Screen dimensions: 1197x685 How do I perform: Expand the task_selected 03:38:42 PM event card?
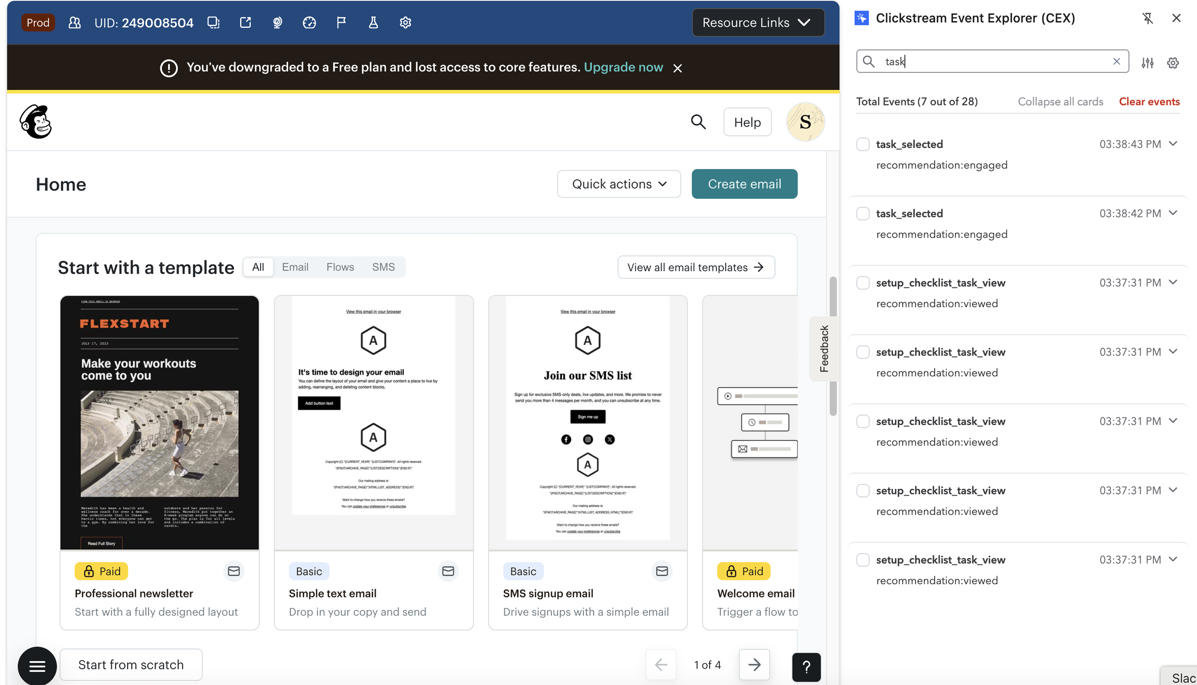click(x=1173, y=213)
